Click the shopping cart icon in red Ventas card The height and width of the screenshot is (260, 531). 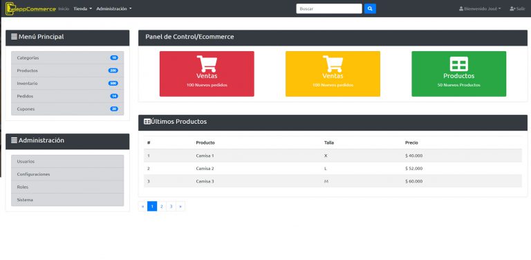click(207, 64)
